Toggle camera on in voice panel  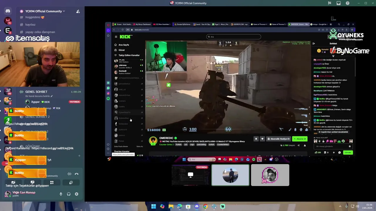tap(13, 182)
